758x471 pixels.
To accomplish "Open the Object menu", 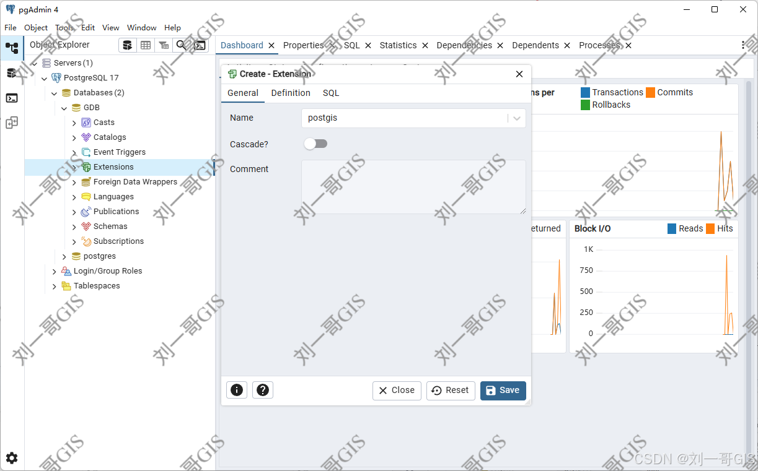I will (36, 27).
